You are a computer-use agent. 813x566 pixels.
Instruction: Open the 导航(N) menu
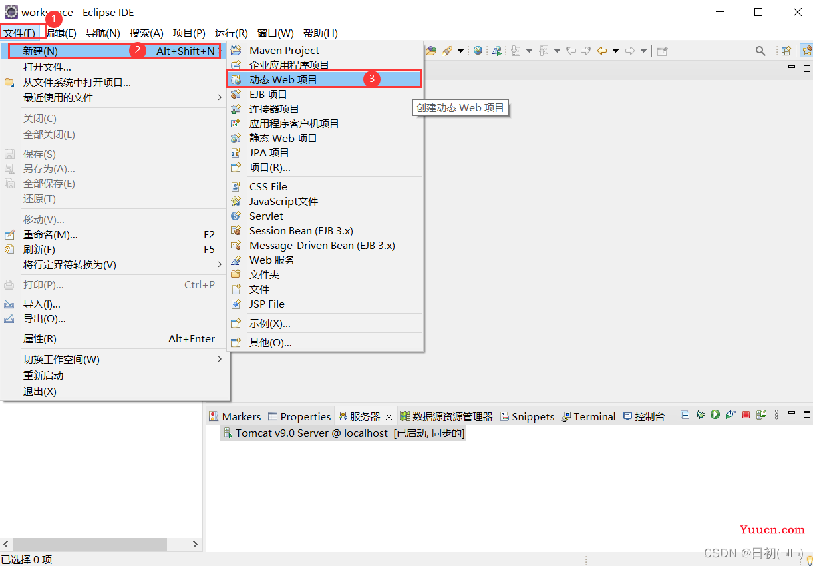[x=103, y=33]
